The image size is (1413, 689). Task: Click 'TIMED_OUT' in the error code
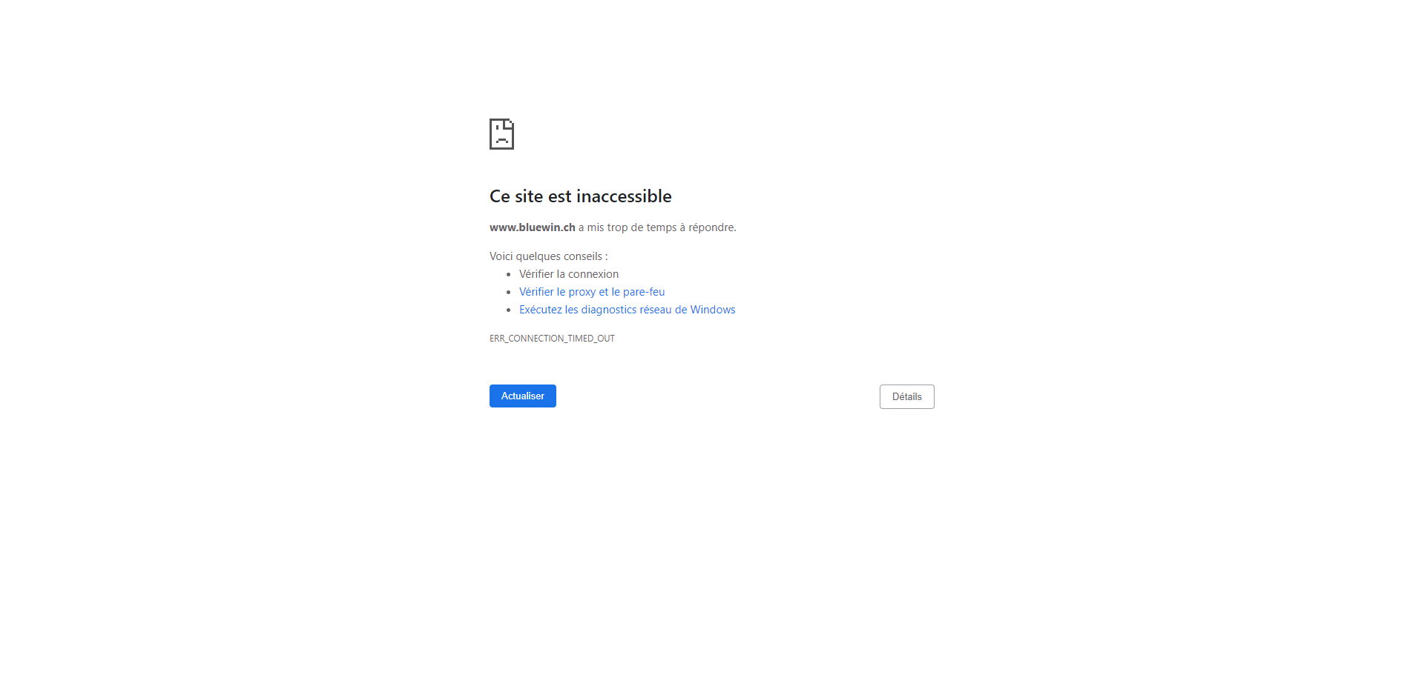591,339
